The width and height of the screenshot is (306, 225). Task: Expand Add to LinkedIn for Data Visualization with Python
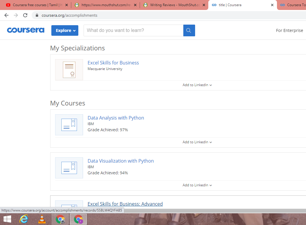(x=197, y=185)
